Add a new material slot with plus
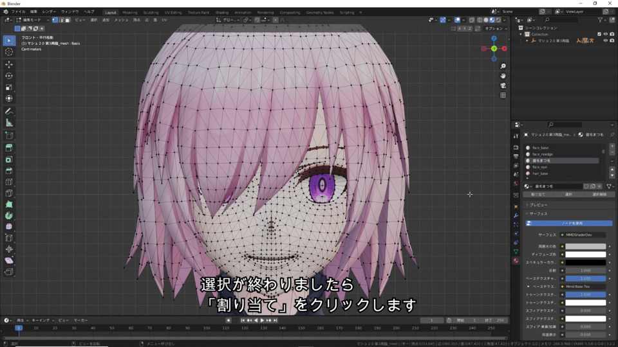Image resolution: width=618 pixels, height=347 pixels. (x=612, y=147)
